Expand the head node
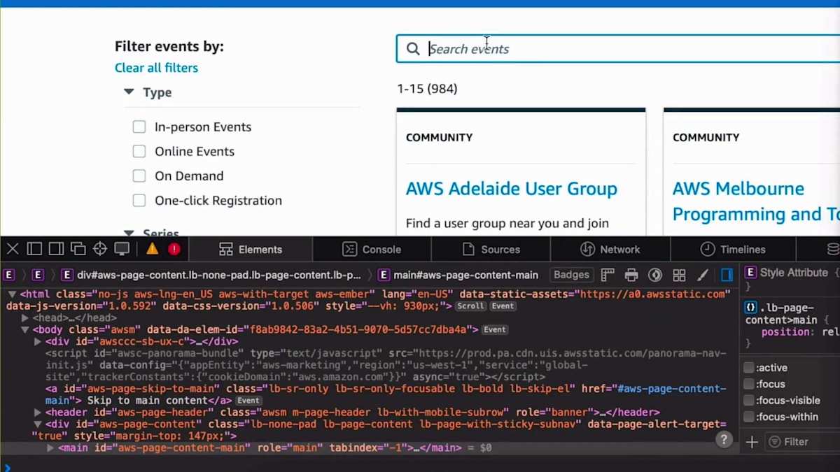This screenshot has height=472, width=840. 25,318
